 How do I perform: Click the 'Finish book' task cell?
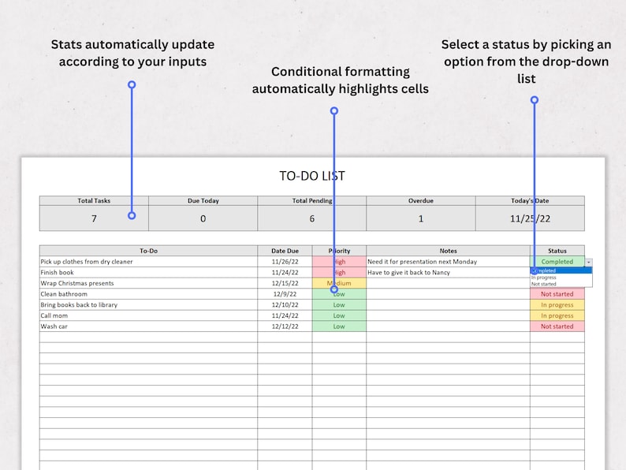[148, 272]
